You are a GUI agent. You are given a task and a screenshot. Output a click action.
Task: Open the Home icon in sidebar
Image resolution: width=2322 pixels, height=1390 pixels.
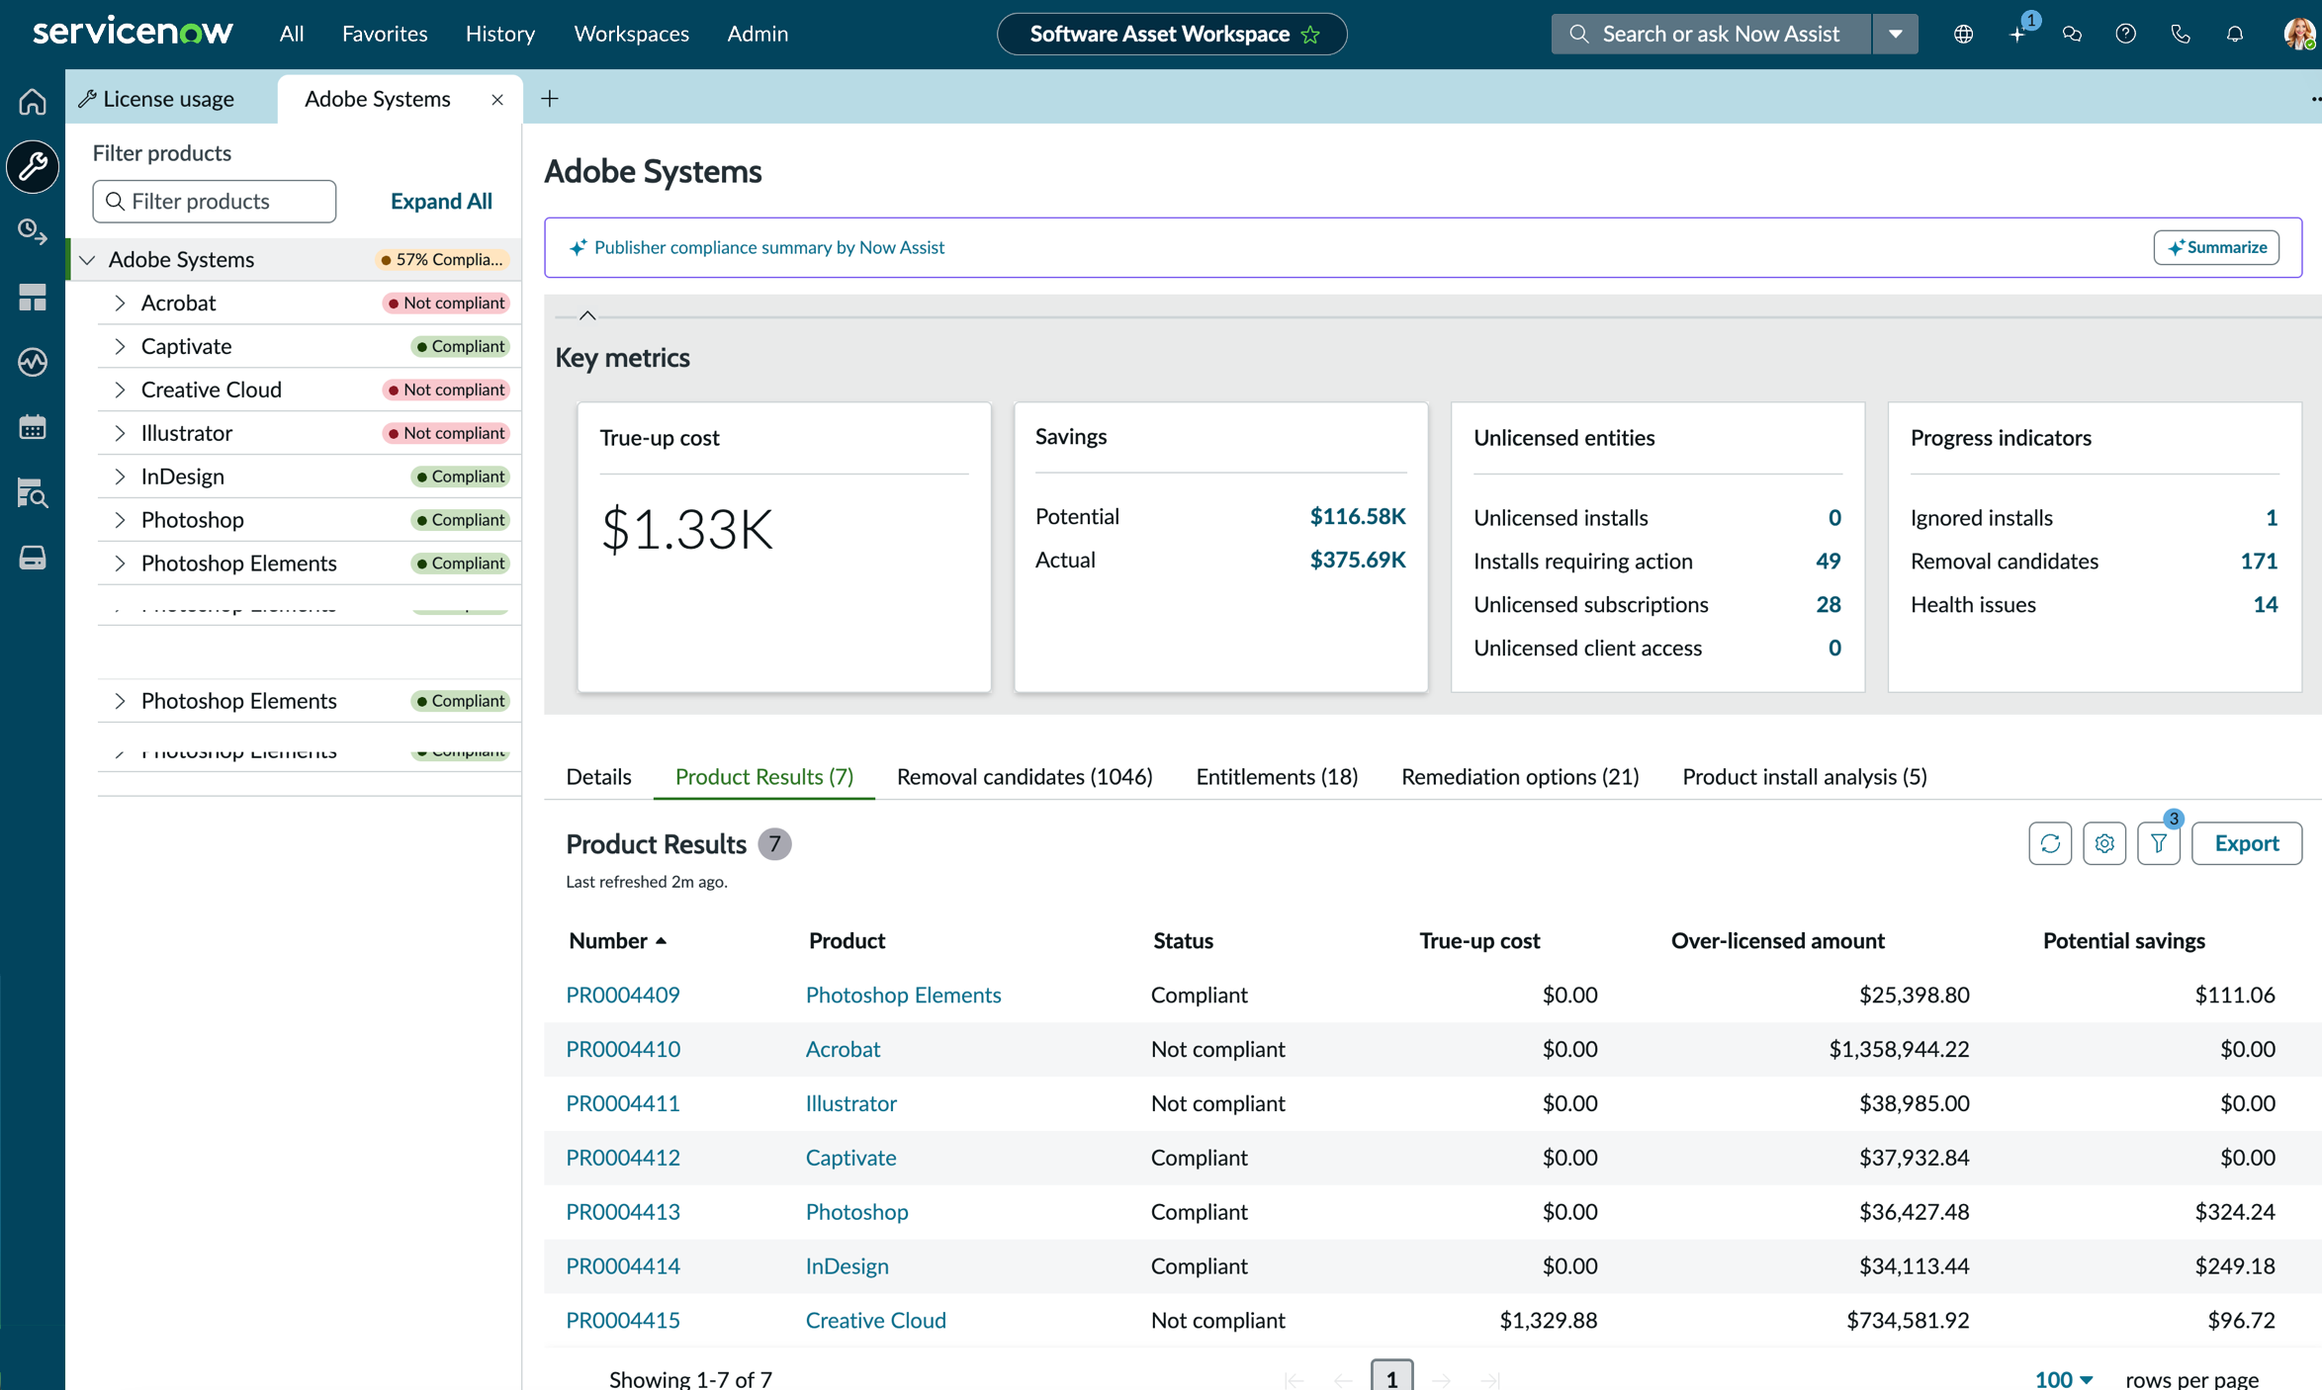coord(33,101)
